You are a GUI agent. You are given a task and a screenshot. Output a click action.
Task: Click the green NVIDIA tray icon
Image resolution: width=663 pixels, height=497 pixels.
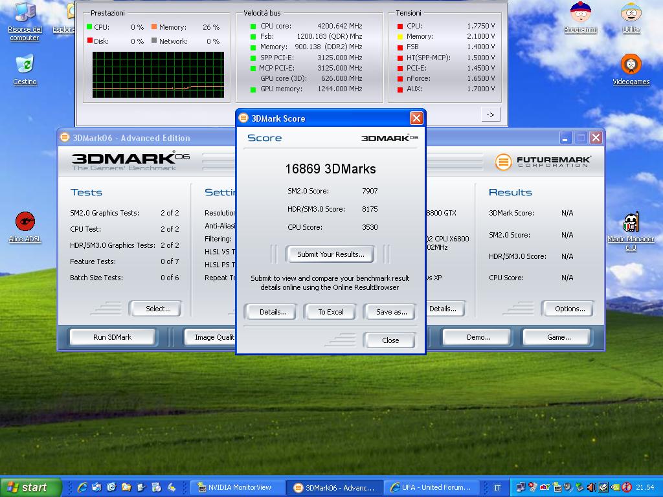615,487
